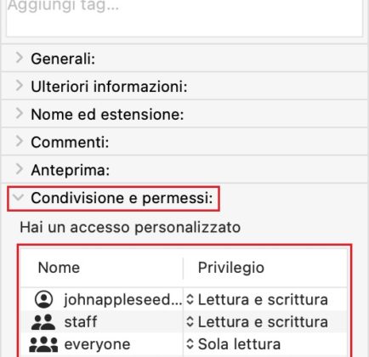369x357 pixels.
Task: Expand the Nome ed estensione chevron
Action: 20,114
